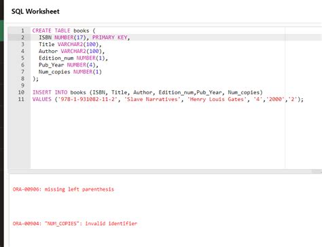
Task: Place cursor on VALUES keyword
Action: tap(42, 99)
